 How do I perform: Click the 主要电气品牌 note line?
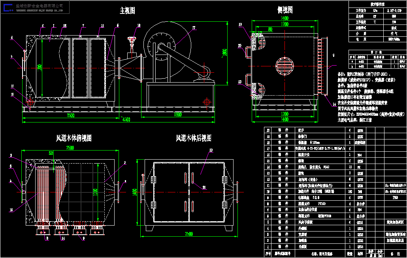354,120
